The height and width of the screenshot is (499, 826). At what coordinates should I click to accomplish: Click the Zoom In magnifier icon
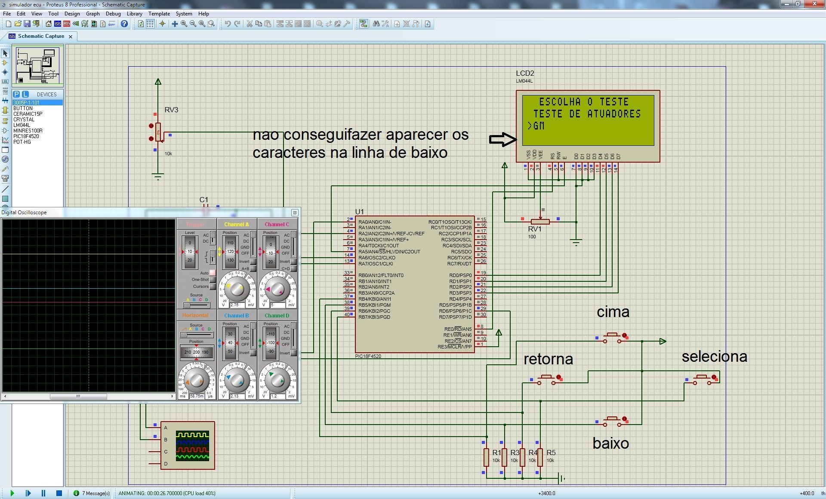tap(184, 24)
